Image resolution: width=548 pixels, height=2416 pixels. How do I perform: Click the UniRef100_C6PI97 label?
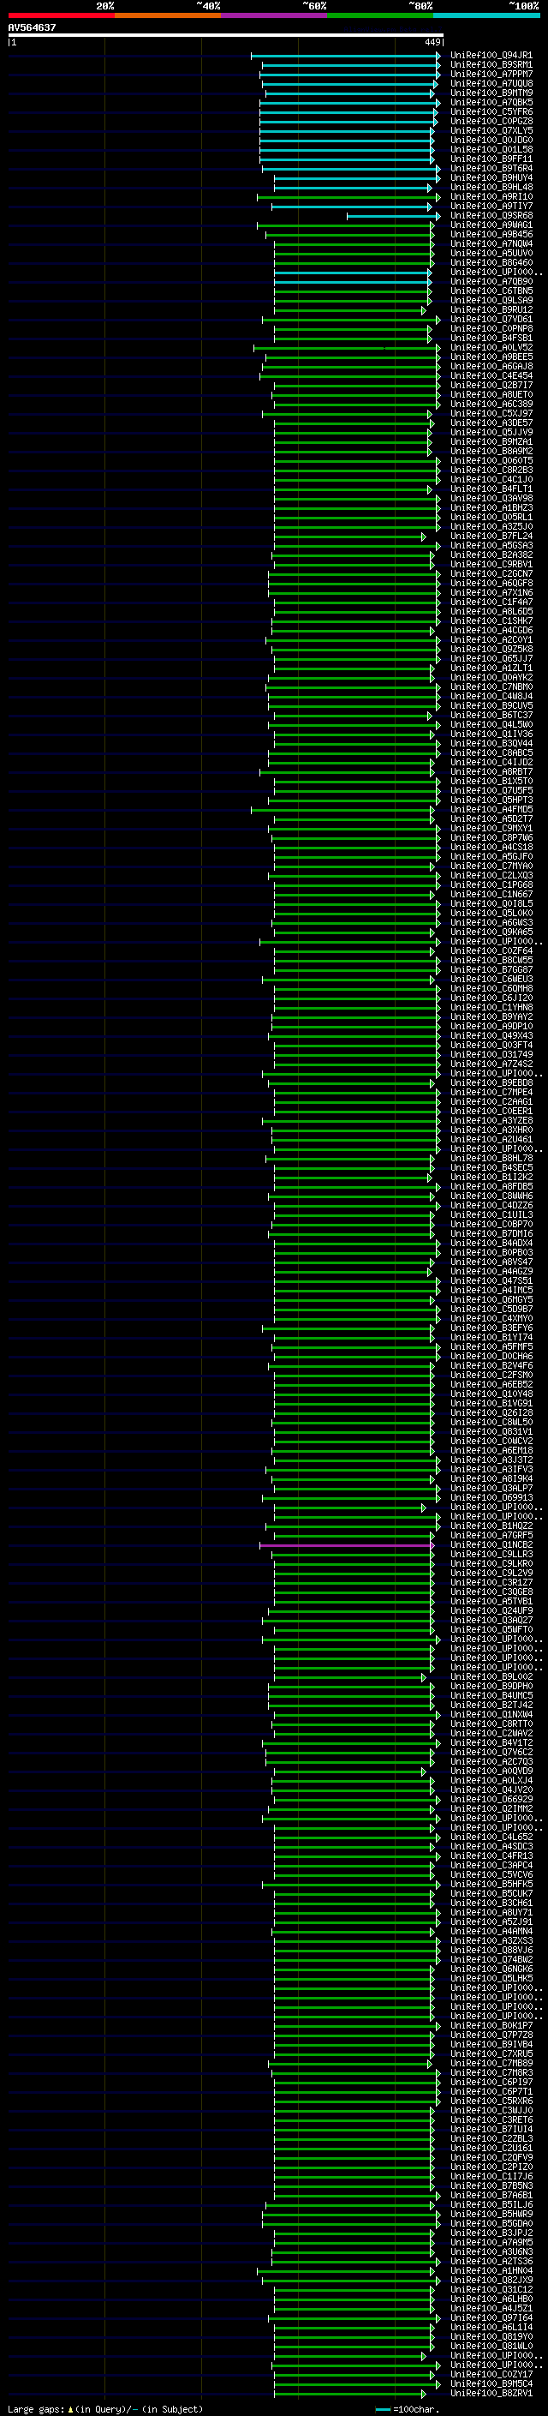[491, 2082]
